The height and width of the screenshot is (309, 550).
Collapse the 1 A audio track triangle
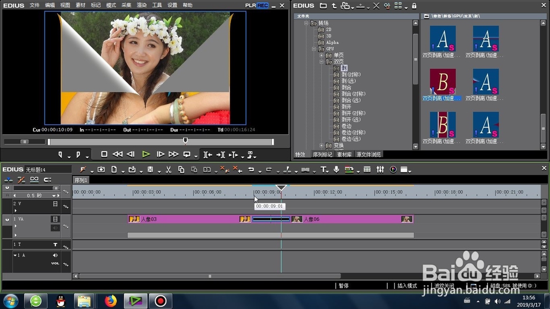point(15,255)
